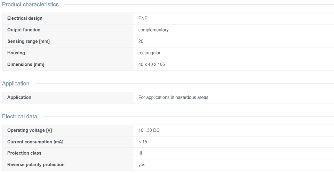Click the 40 x 40 x 105 dimensions value
The height and width of the screenshot is (173, 334).
click(x=152, y=64)
